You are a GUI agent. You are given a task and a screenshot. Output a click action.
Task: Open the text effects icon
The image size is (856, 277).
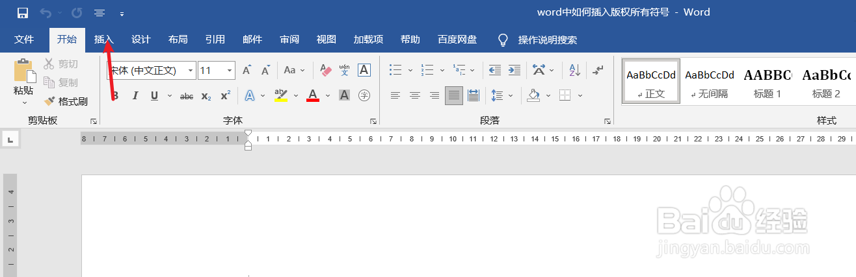[x=249, y=96]
